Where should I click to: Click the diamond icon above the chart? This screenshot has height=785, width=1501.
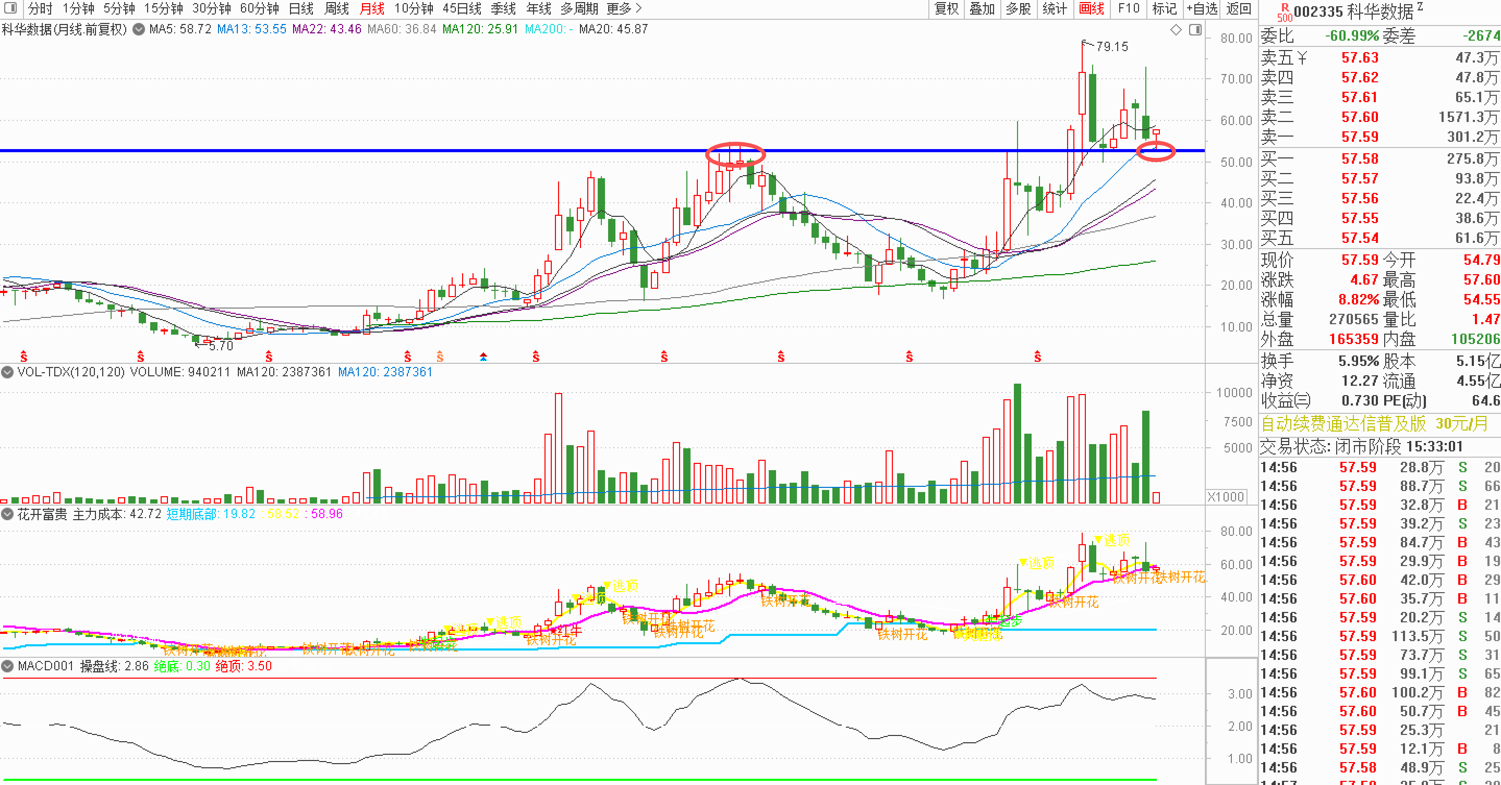(1176, 30)
